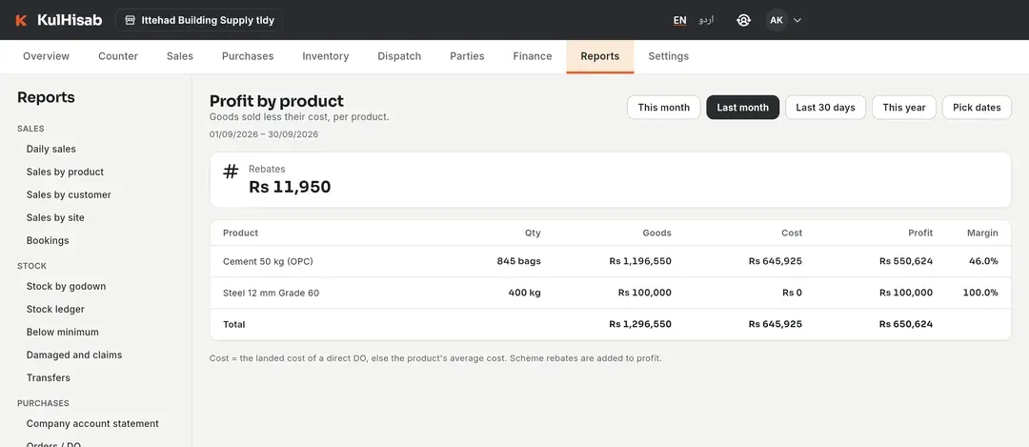The image size is (1029, 447).
Task: Click the Profit column header
Action: tap(920, 233)
